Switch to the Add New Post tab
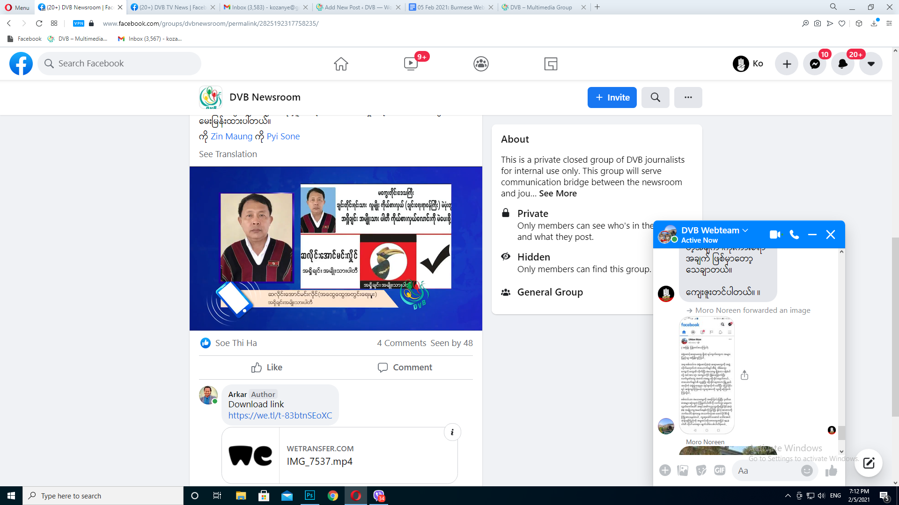 tap(358, 7)
